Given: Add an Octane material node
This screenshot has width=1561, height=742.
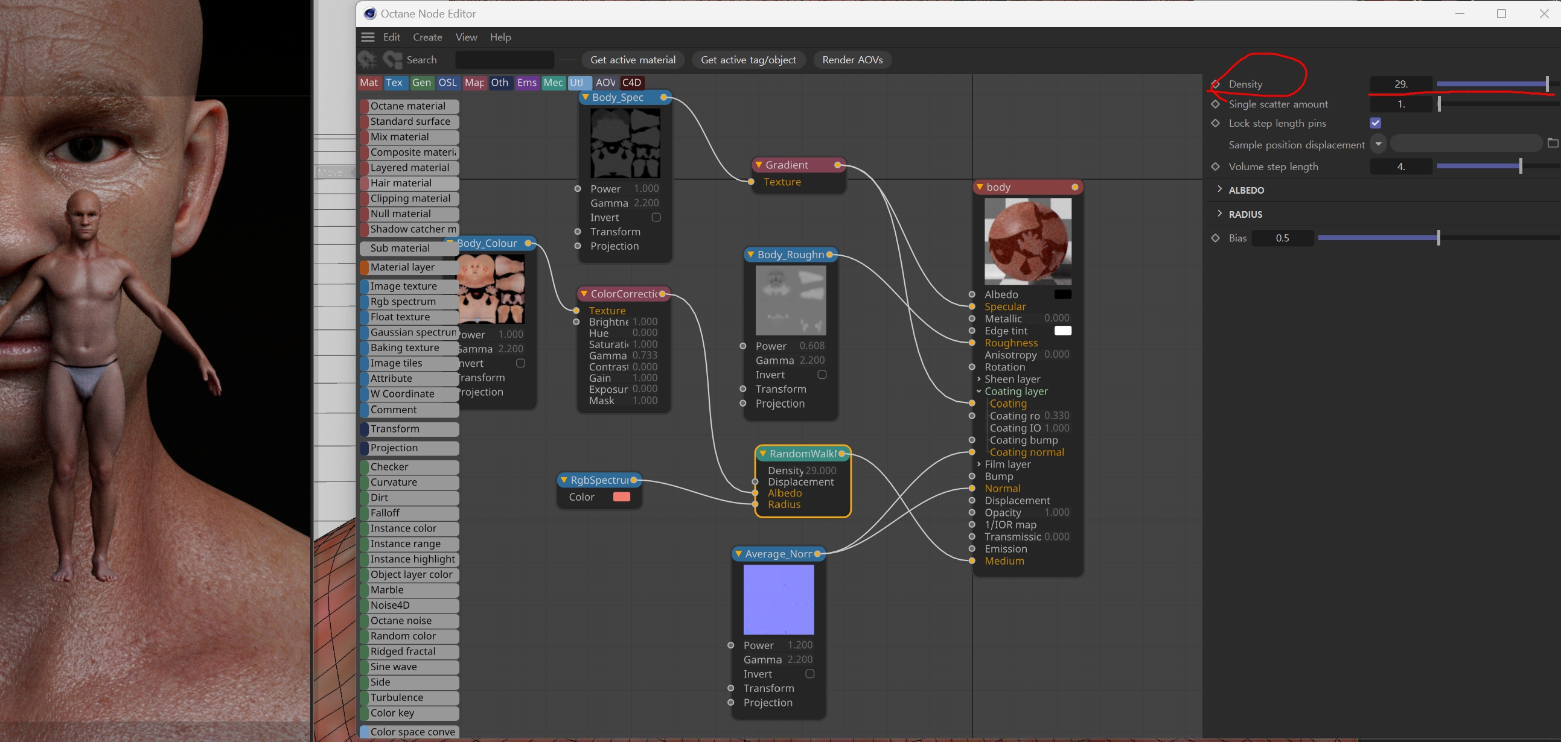Looking at the screenshot, I should pyautogui.click(x=409, y=106).
